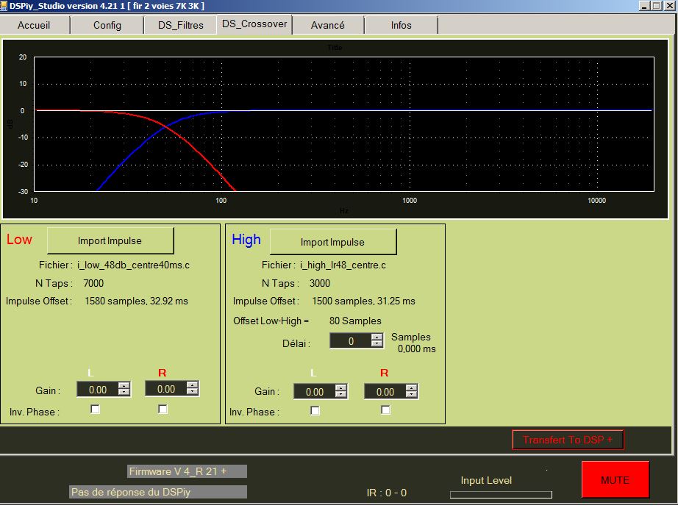Decrease the Délai samples spinner down arrow
The height and width of the screenshot is (511, 678).
pos(377,344)
